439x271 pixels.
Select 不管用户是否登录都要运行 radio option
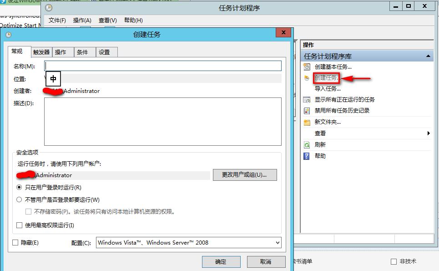[x=19, y=199]
